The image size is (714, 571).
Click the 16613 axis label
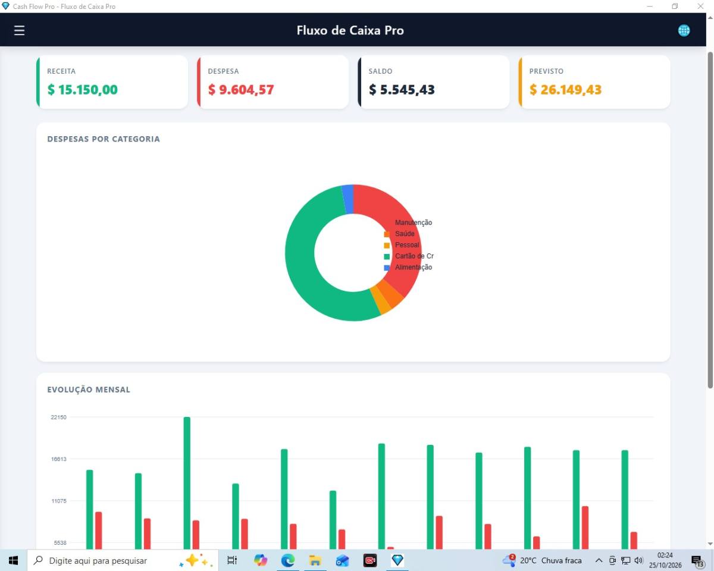pos(58,459)
